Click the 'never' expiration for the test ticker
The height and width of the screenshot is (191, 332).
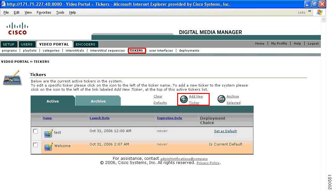point(162,131)
